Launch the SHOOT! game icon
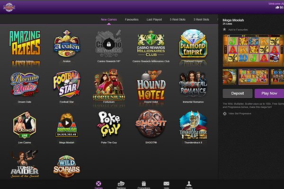 [151, 124]
